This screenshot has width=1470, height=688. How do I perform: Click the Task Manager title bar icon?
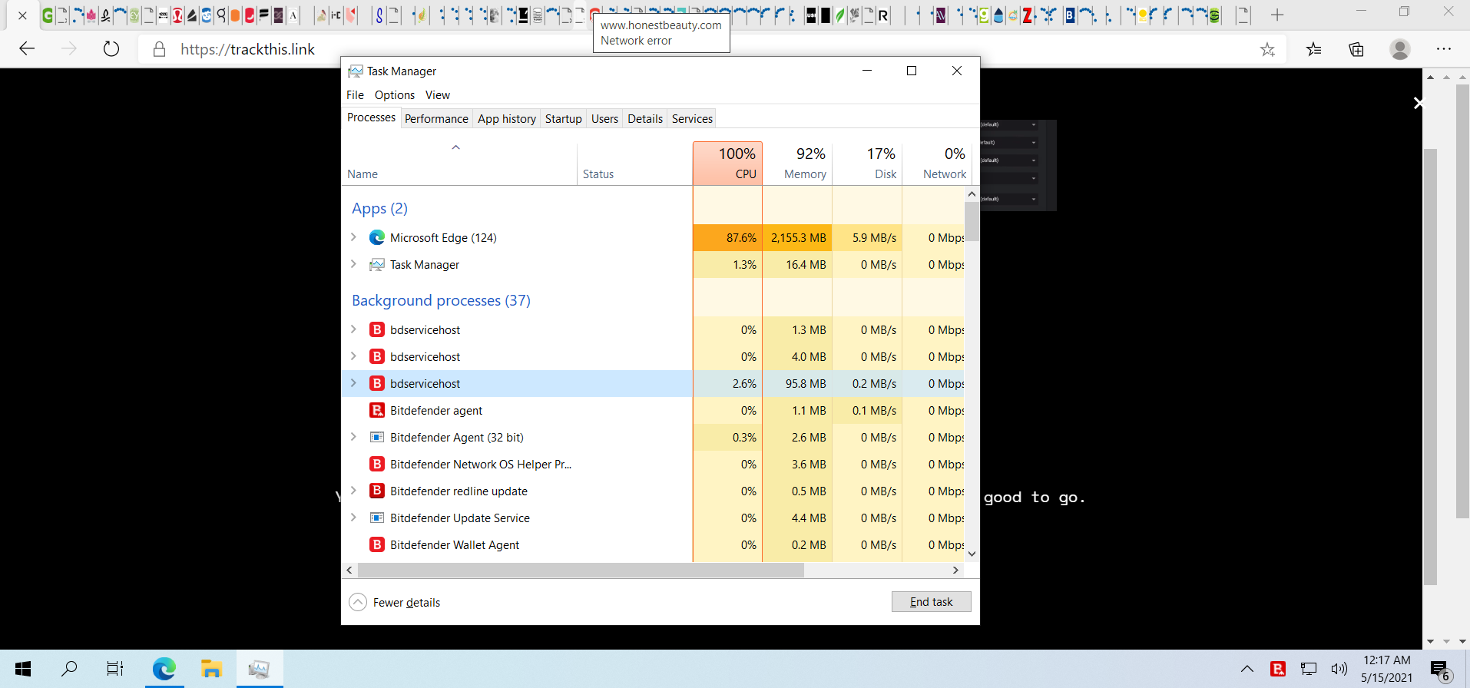point(355,71)
